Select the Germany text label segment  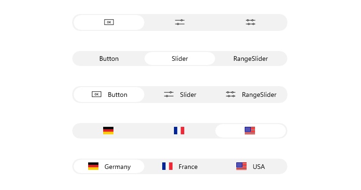click(x=117, y=167)
